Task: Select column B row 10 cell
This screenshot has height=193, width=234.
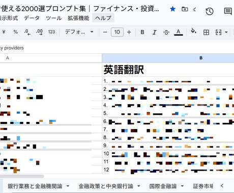Action: (168, 153)
